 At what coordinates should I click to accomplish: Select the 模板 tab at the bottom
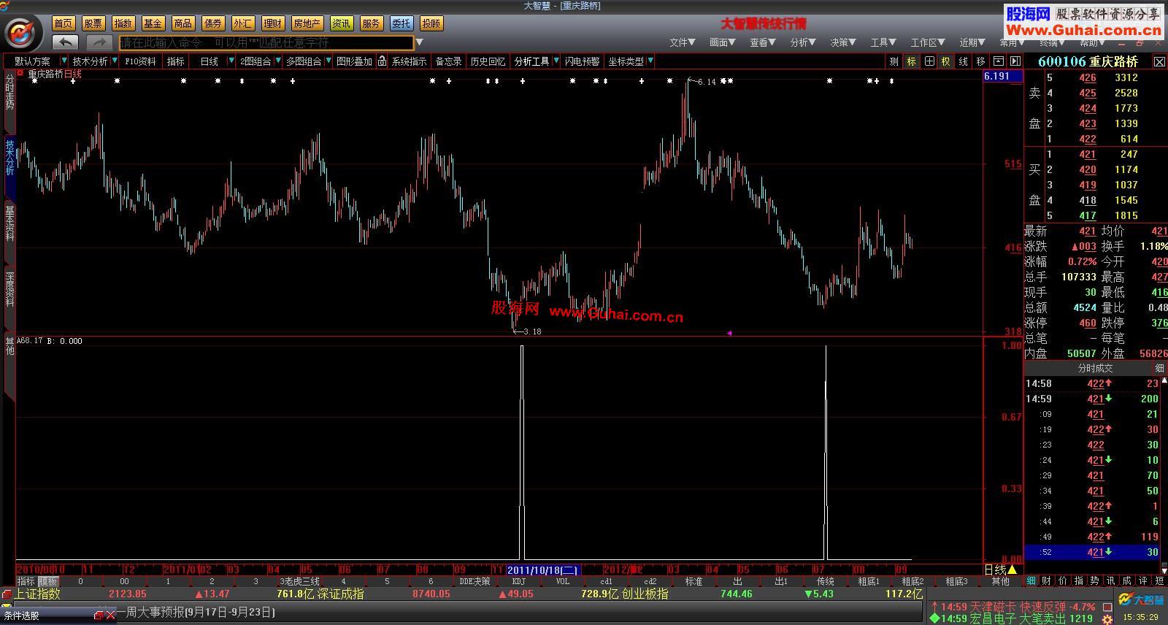(x=49, y=581)
